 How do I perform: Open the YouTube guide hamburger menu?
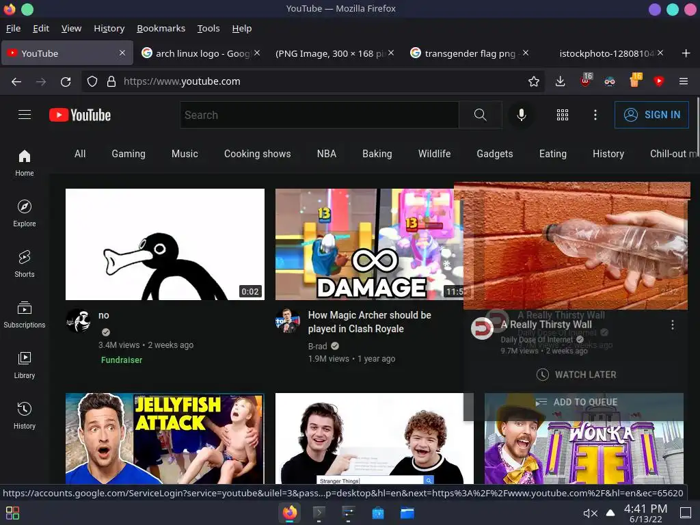(25, 115)
